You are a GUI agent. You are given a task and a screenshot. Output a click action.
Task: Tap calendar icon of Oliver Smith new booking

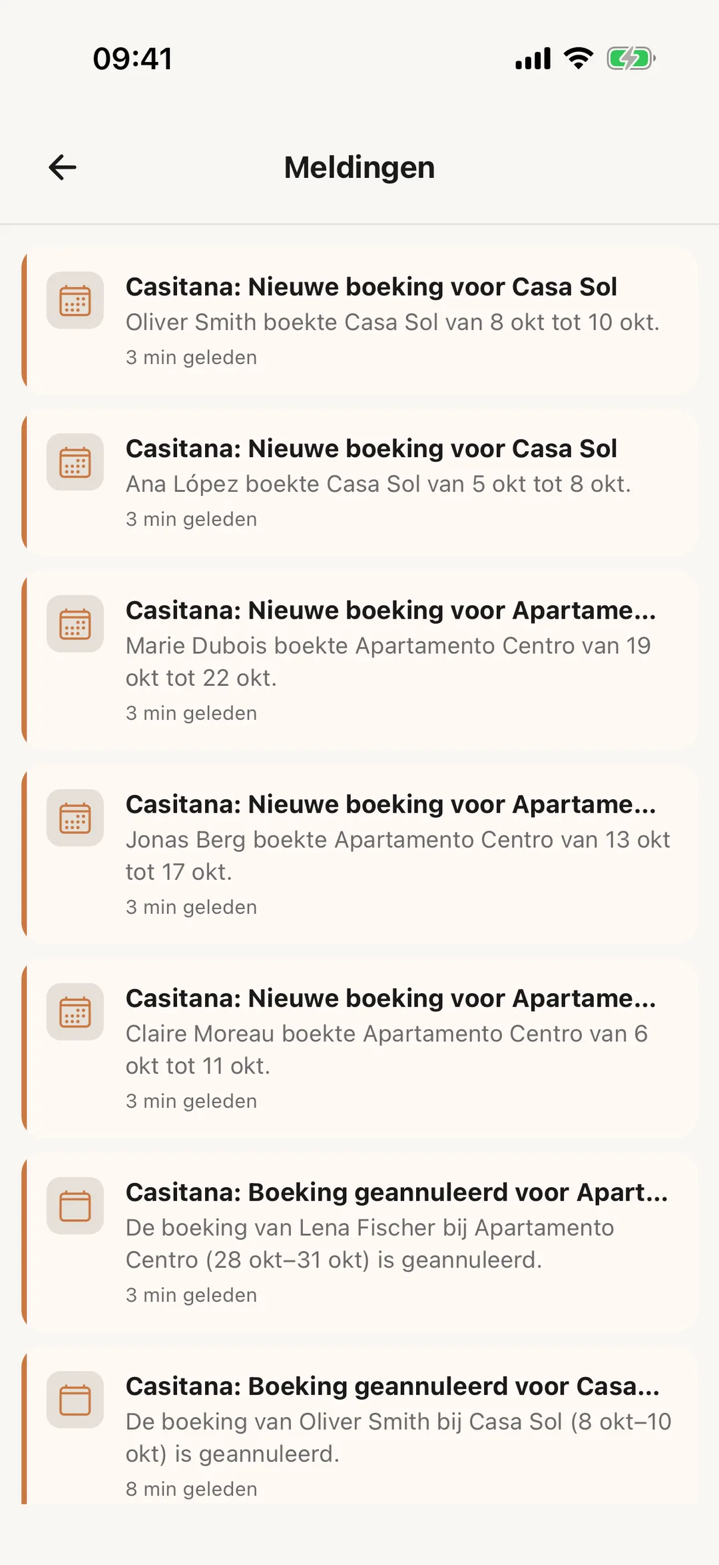[x=75, y=300]
